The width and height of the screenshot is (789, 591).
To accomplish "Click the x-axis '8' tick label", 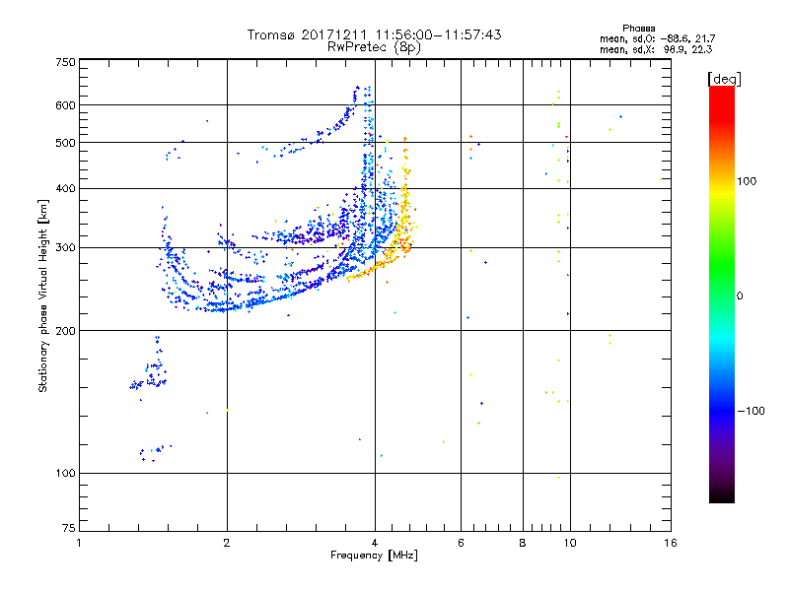I will click(523, 543).
